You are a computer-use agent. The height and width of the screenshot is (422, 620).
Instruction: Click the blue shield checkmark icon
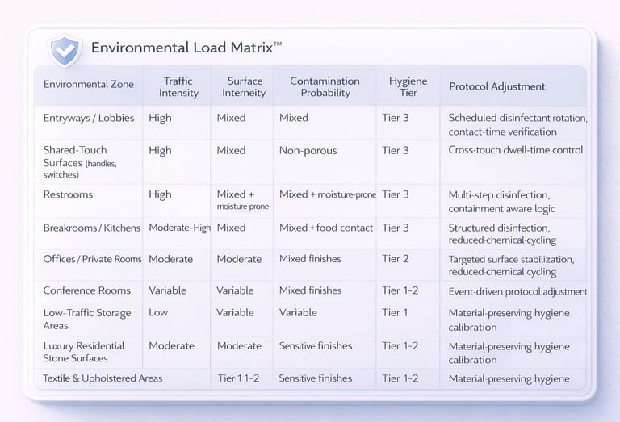(65, 51)
